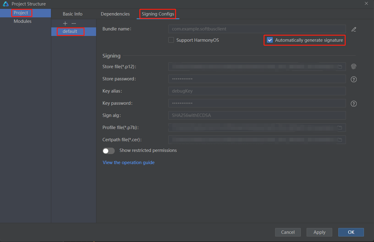Open the Dependencies tab
This screenshot has width=374, height=242.
pos(115,14)
